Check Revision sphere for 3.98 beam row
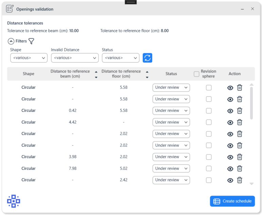Screen dimensions: 262x215 click(x=209, y=157)
